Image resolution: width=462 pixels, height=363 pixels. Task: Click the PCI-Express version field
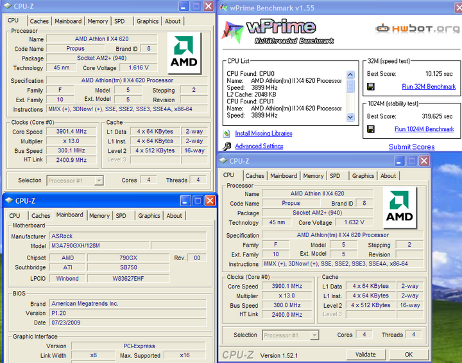tap(139, 346)
